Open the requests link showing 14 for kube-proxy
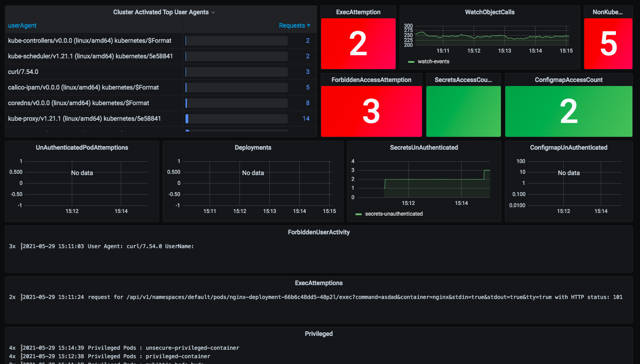This screenshot has width=640, height=364. point(306,119)
